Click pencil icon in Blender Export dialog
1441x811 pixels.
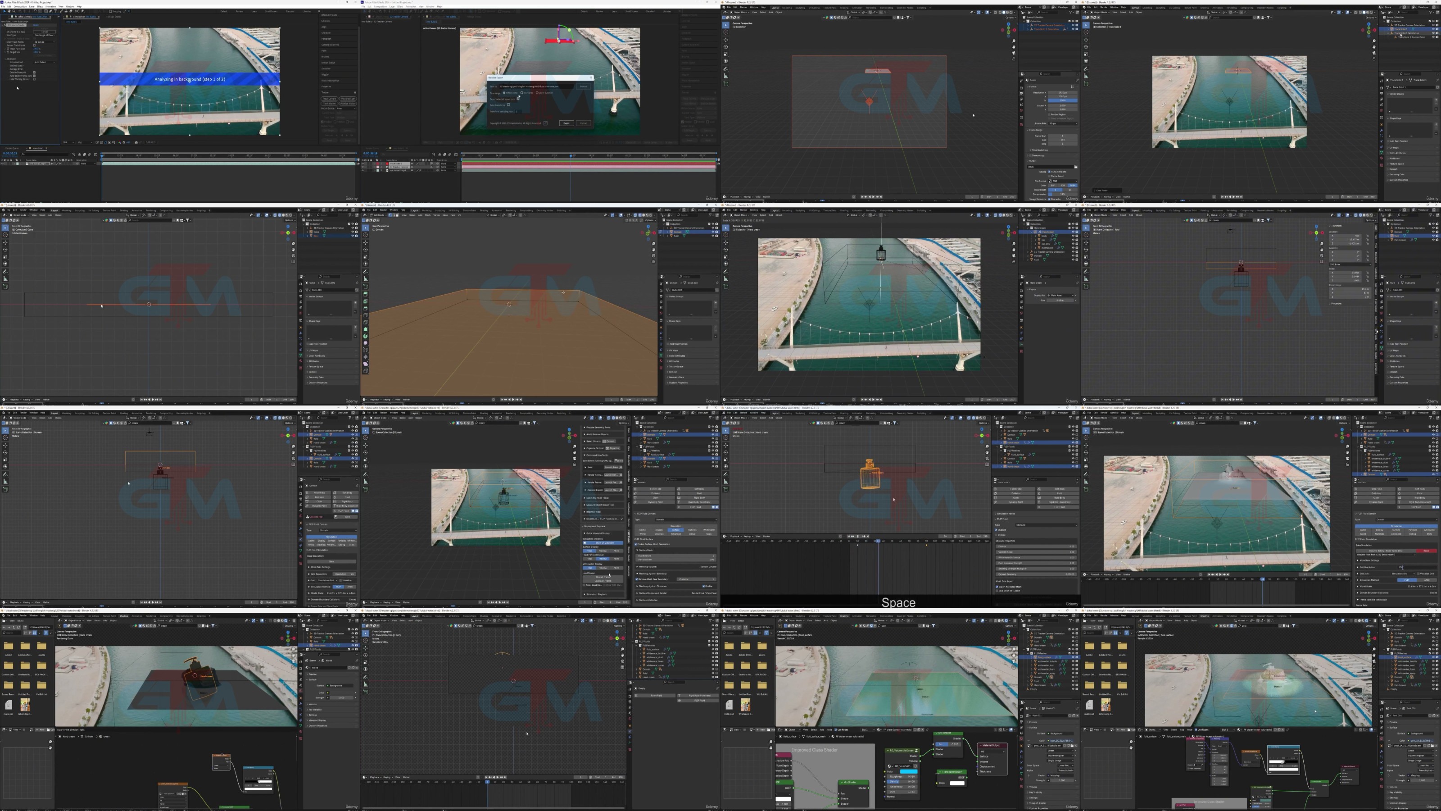(x=545, y=123)
